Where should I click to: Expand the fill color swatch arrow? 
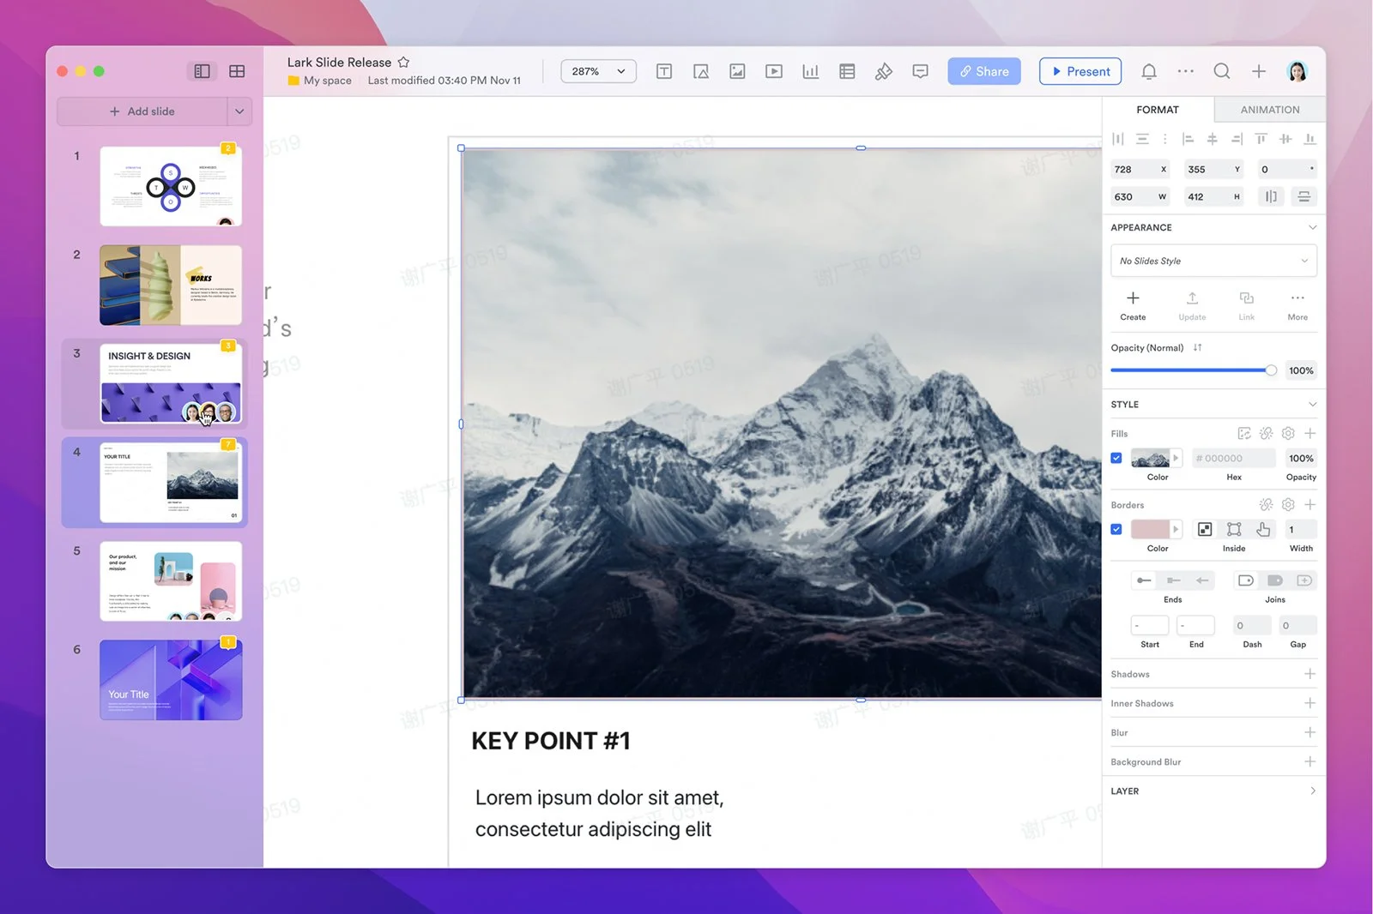pos(1176,458)
